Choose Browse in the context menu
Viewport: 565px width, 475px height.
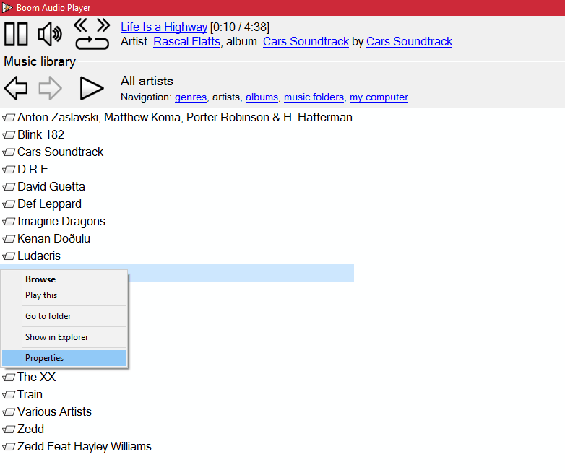tap(64, 279)
